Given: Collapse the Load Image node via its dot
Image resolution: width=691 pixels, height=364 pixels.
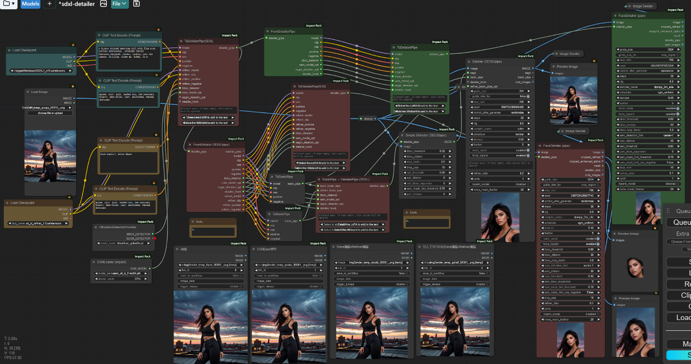Looking at the screenshot, I should pos(29,92).
